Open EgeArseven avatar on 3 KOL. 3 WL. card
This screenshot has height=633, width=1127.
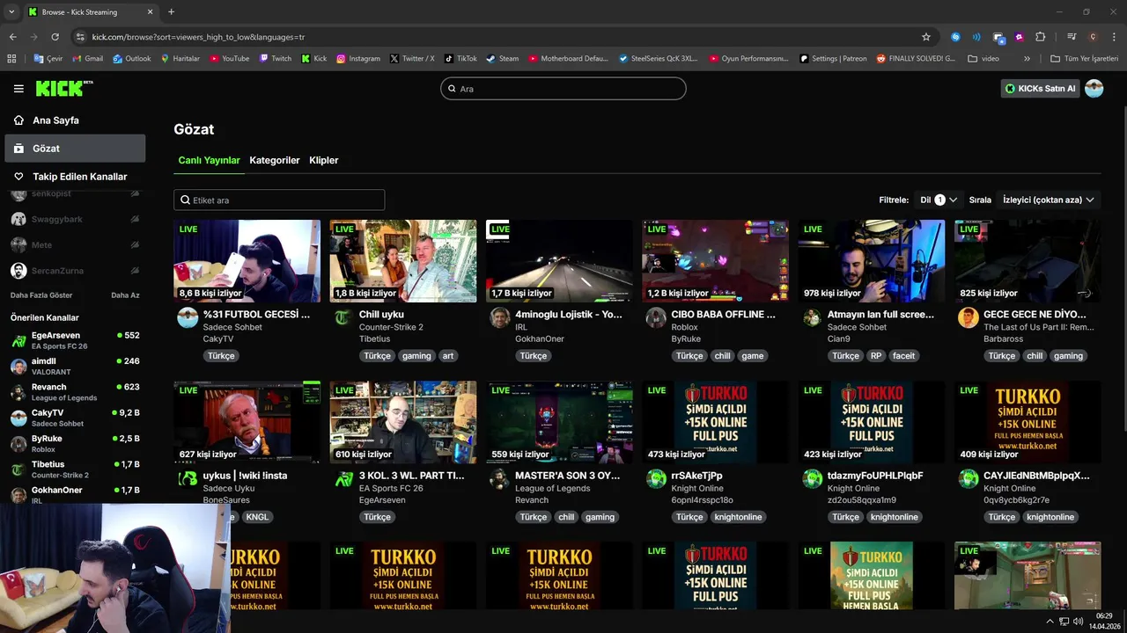[343, 479]
